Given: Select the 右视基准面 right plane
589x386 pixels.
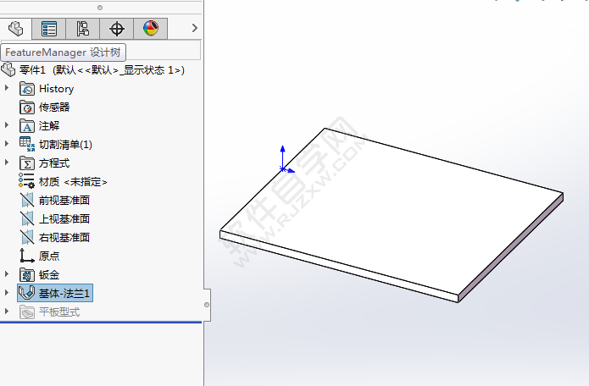Looking at the screenshot, I should [64, 237].
